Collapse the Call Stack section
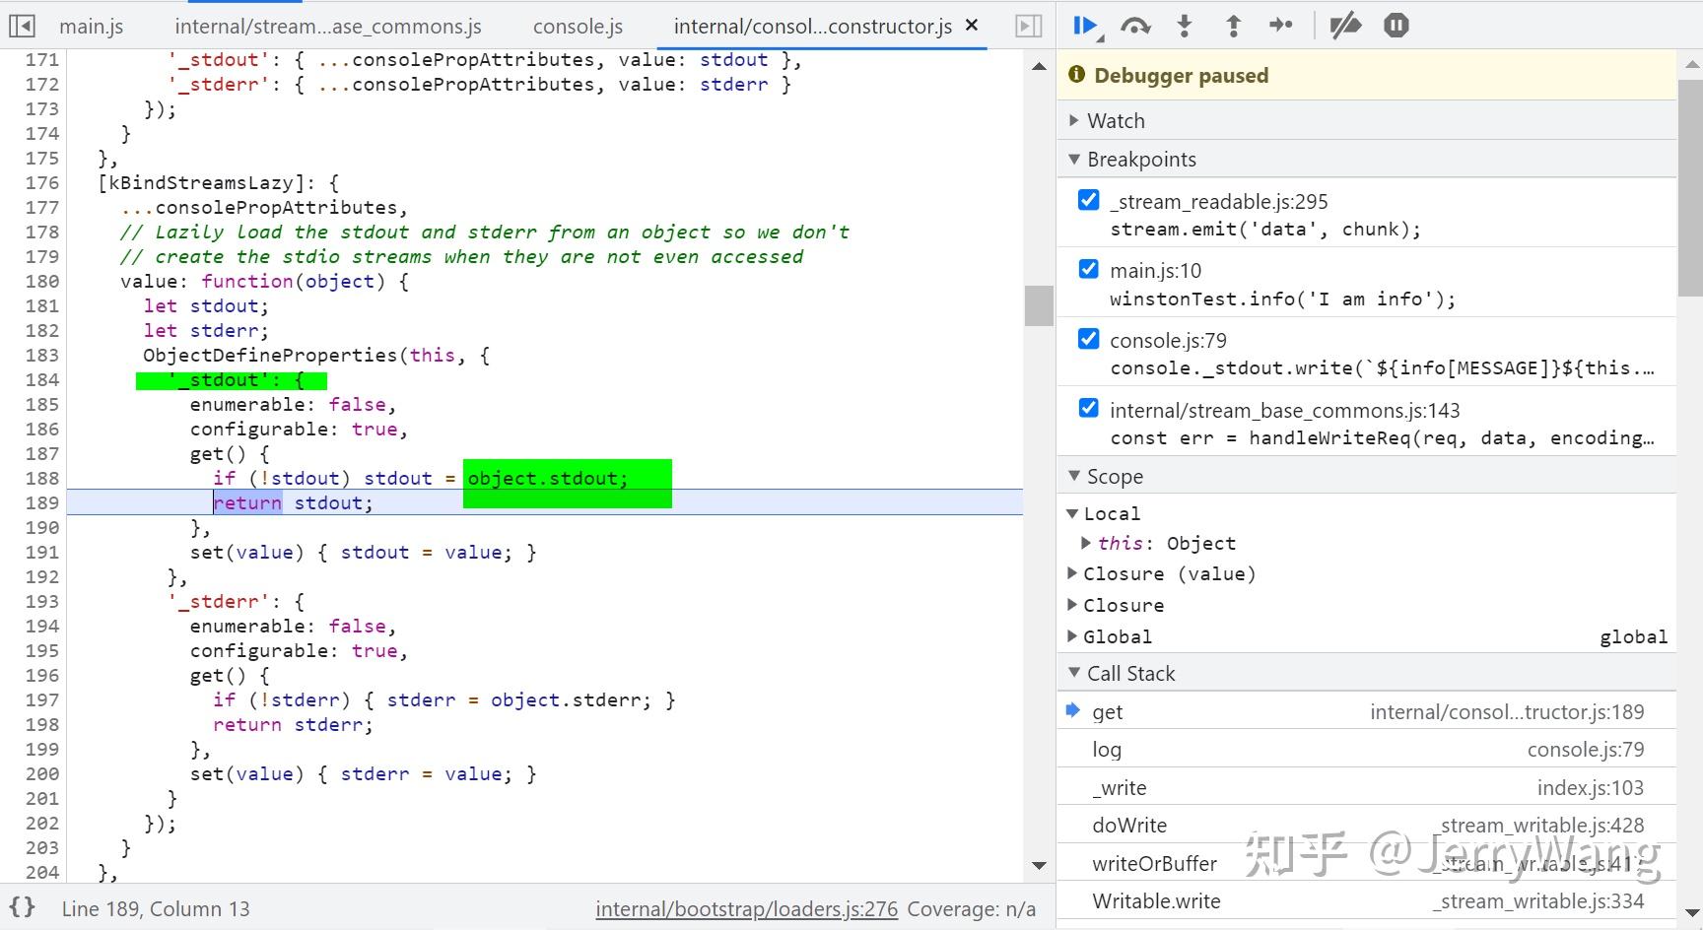 click(1366, 673)
